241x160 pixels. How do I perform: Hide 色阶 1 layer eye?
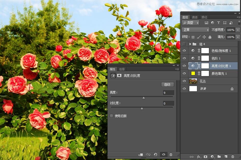point(184,58)
